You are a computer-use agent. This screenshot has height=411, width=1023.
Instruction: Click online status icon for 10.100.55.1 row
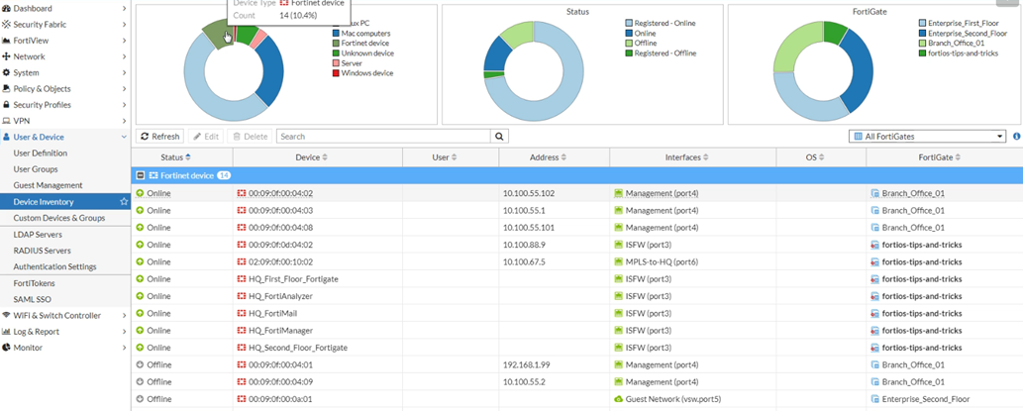click(140, 211)
